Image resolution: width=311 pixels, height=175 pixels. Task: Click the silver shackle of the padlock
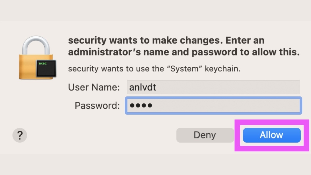click(36, 45)
